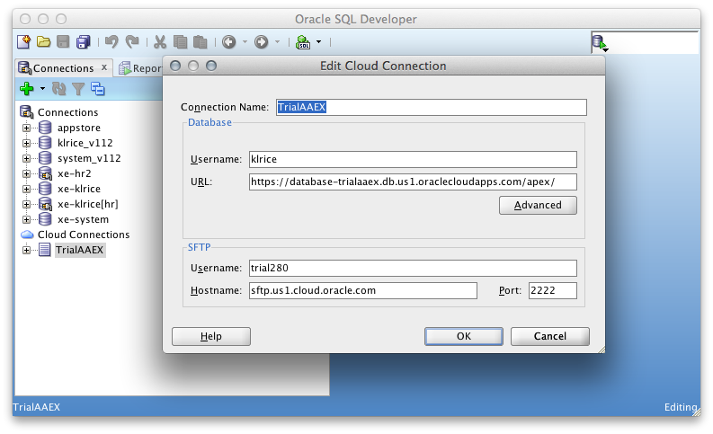Select the system_v112 connection label
Image resolution: width=713 pixels, height=434 pixels.
(89, 158)
